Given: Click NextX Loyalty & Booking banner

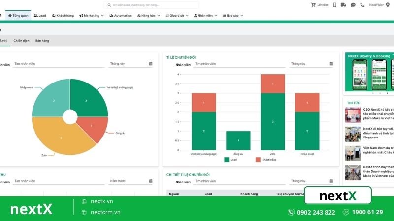Looking at the screenshot, I should (x=369, y=72).
